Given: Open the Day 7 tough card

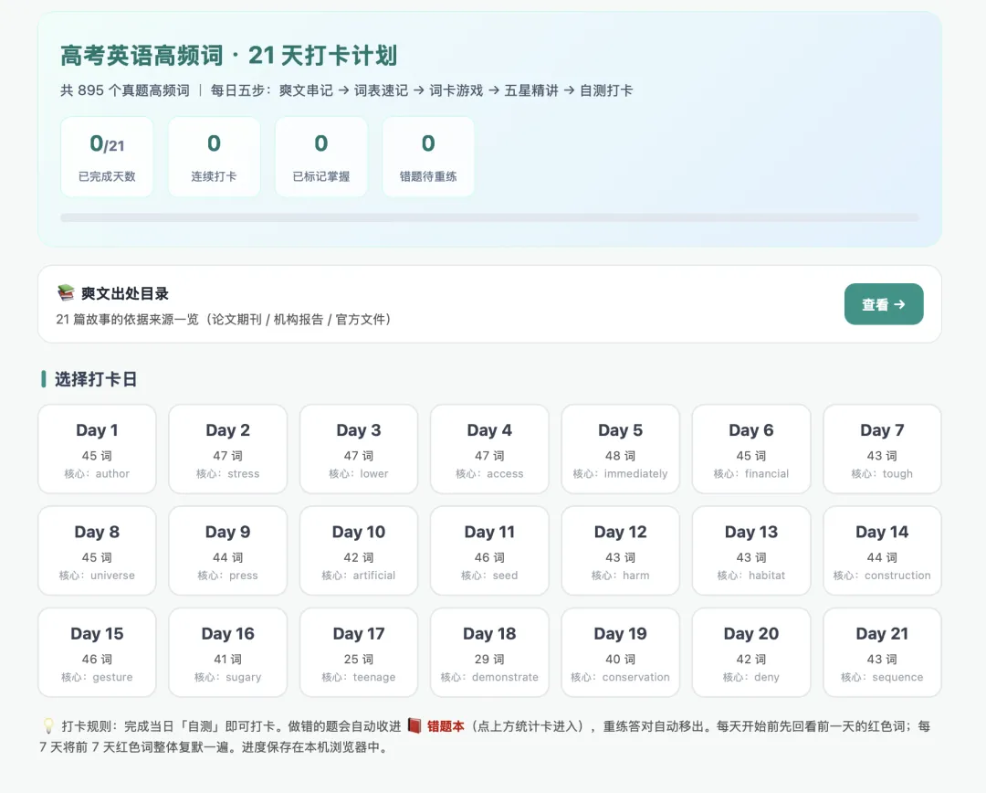Looking at the screenshot, I should (882, 449).
